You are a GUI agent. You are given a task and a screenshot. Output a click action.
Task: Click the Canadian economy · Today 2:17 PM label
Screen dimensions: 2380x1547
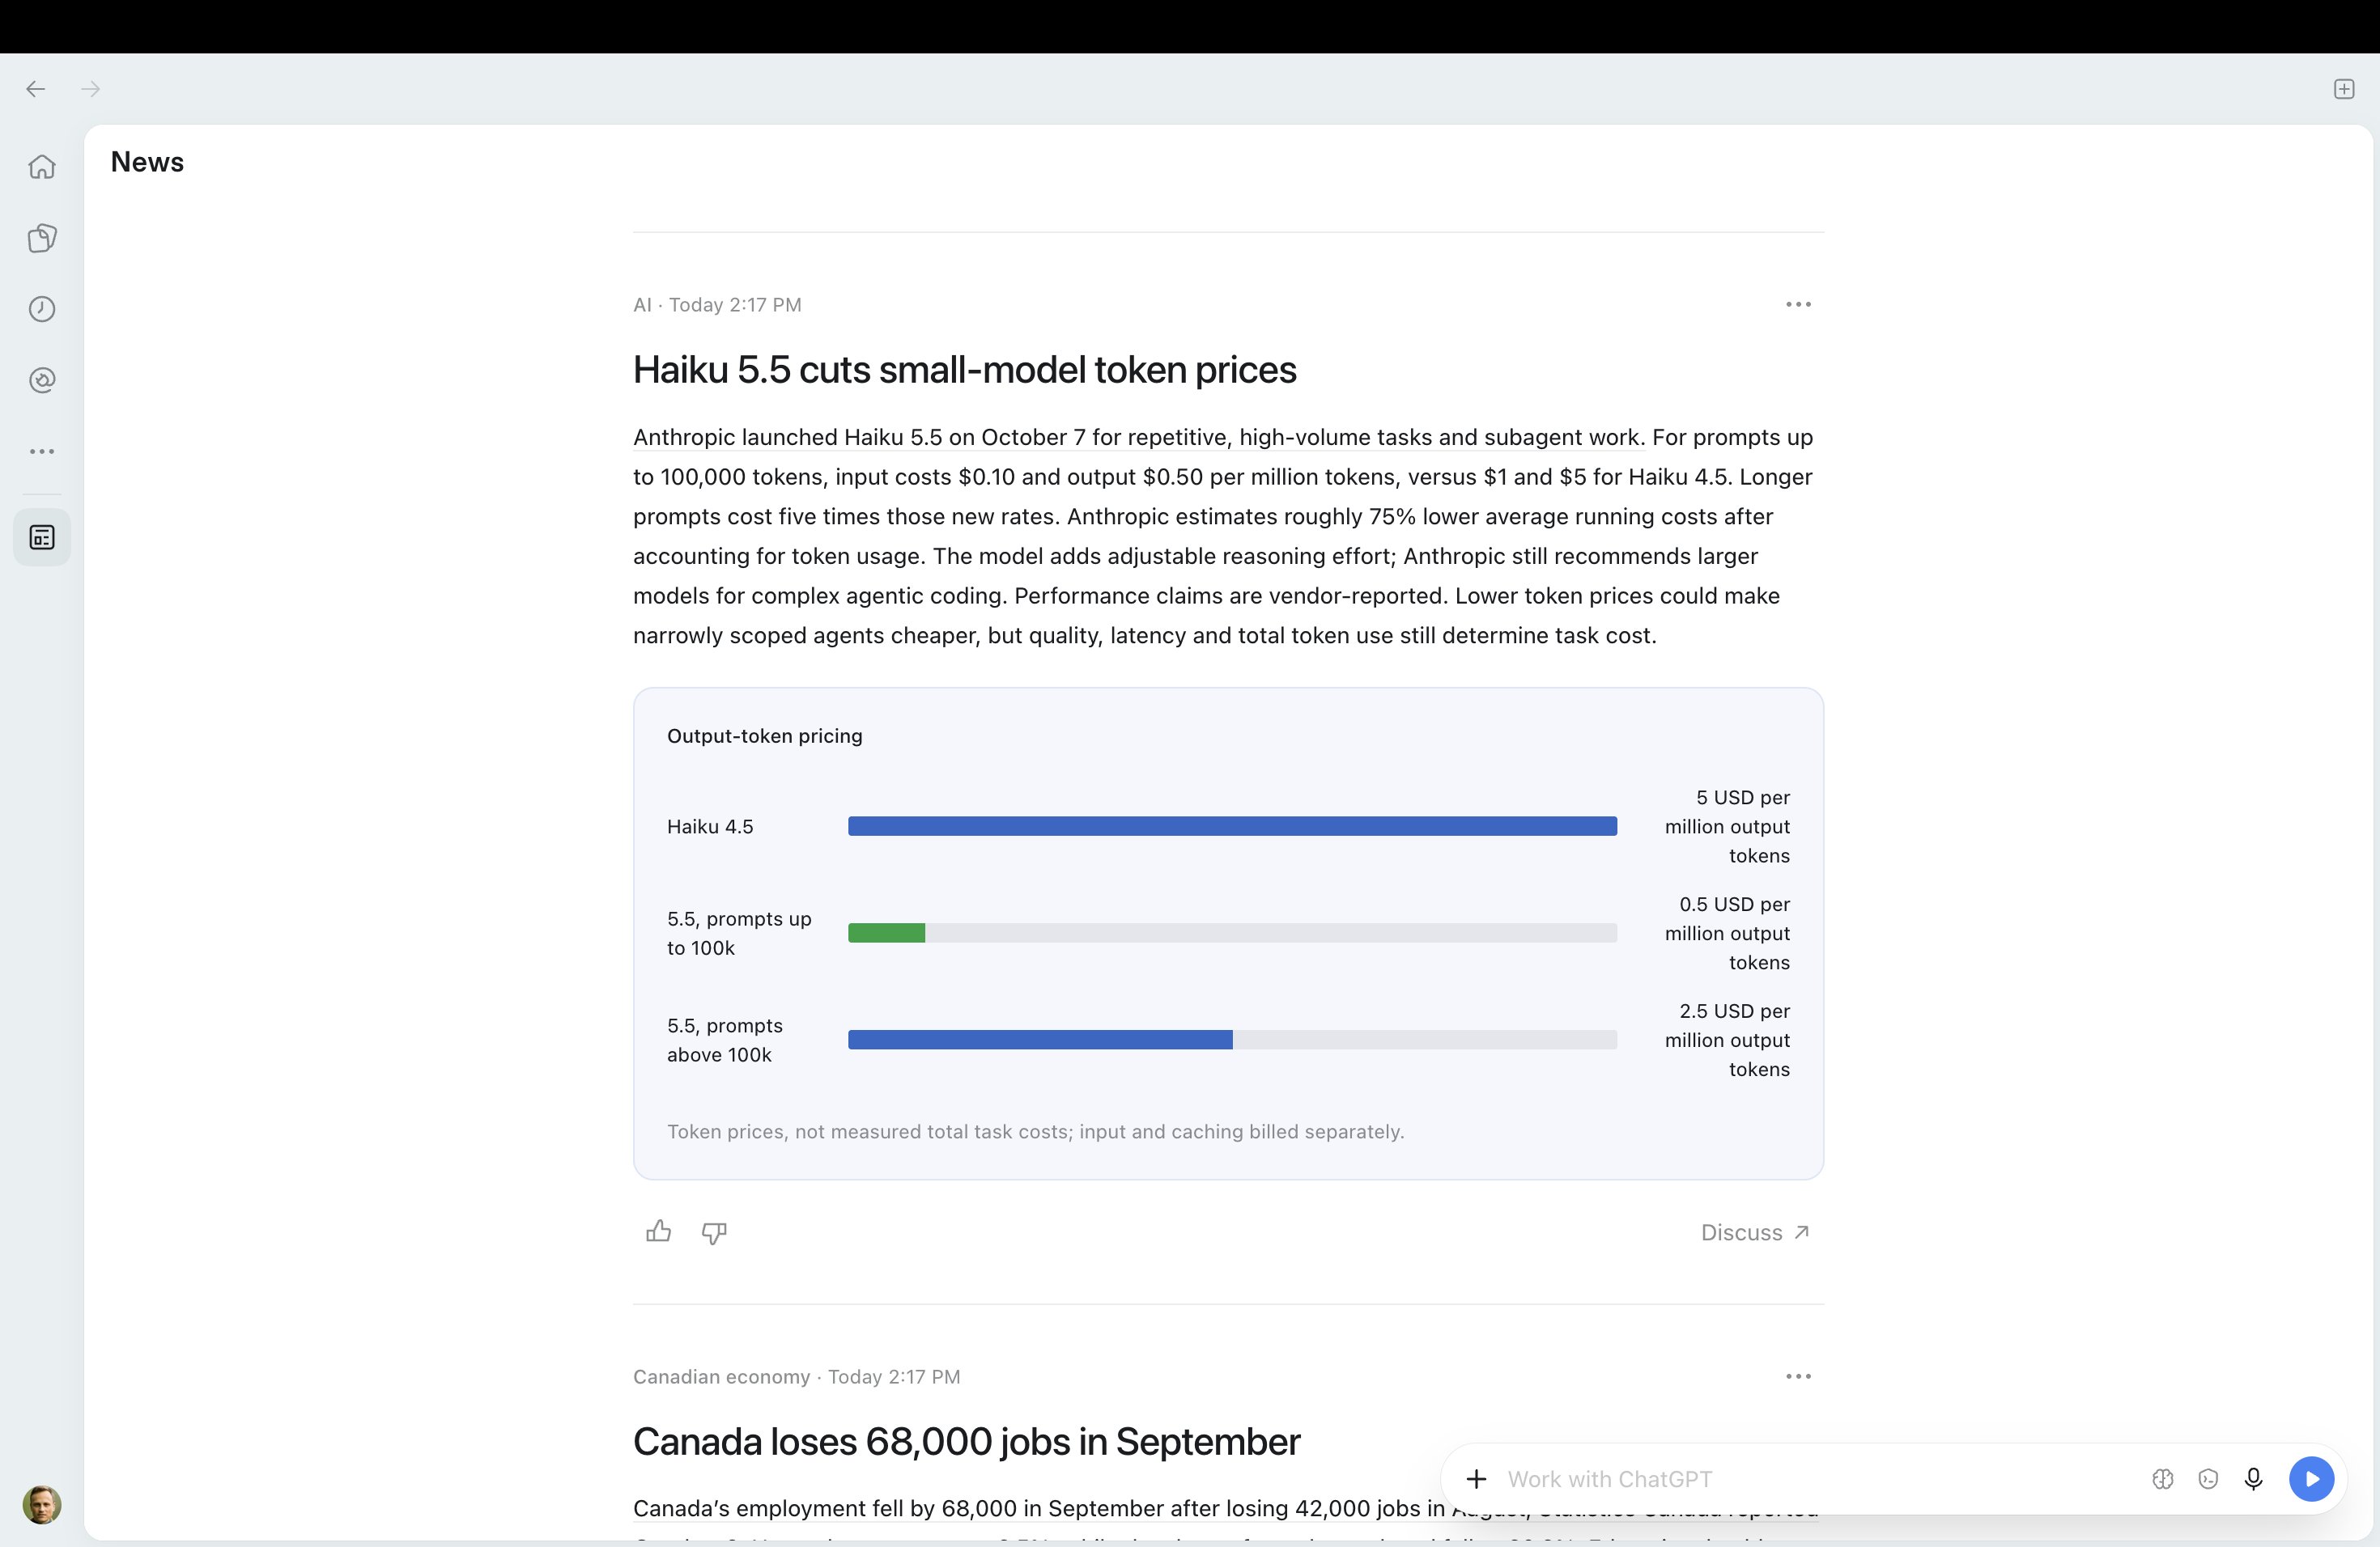click(x=796, y=1377)
